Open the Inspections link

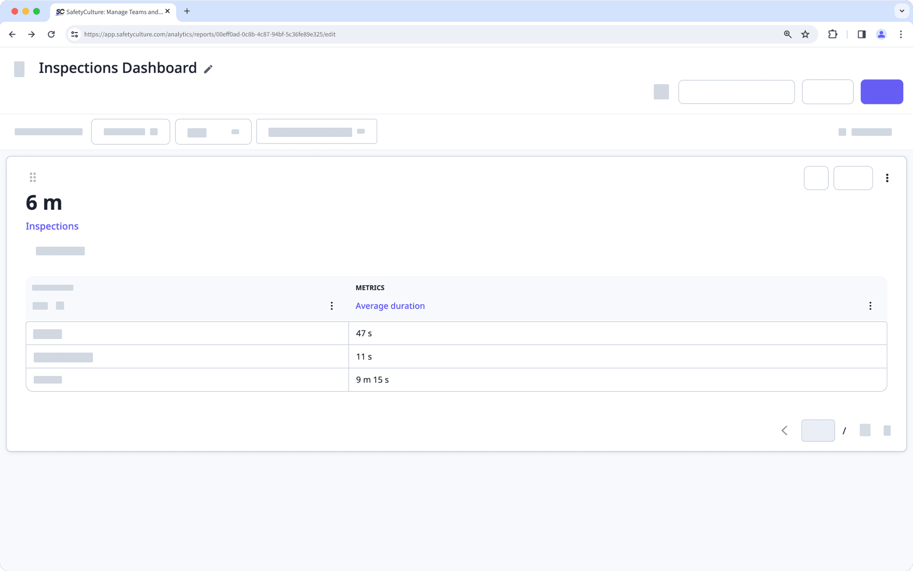pyautogui.click(x=52, y=226)
